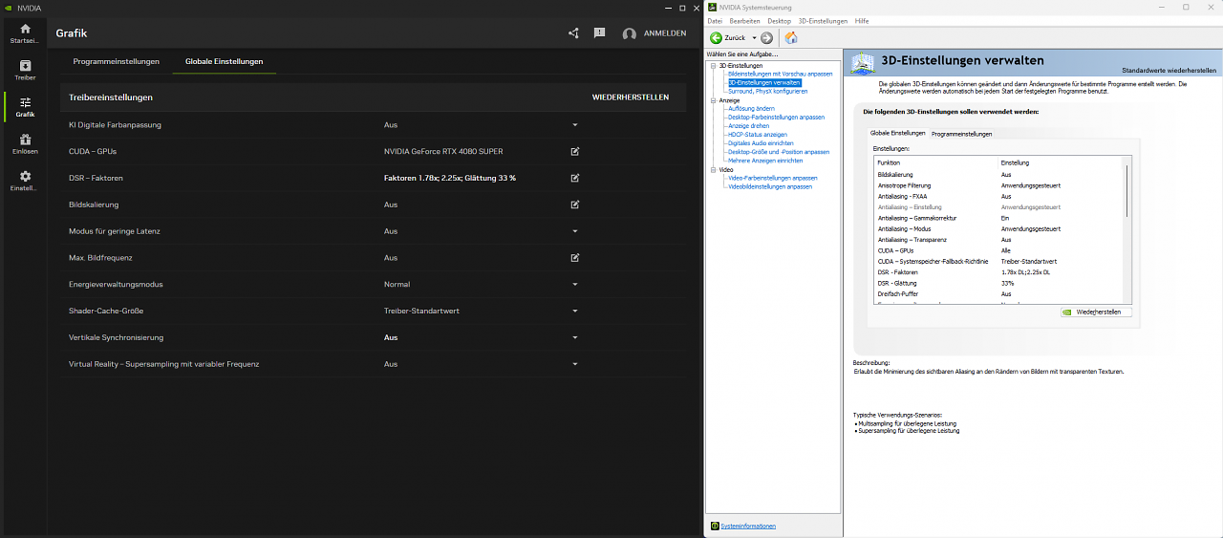
Task: Open Surround, PhysX konfigurieren
Action: [767, 91]
